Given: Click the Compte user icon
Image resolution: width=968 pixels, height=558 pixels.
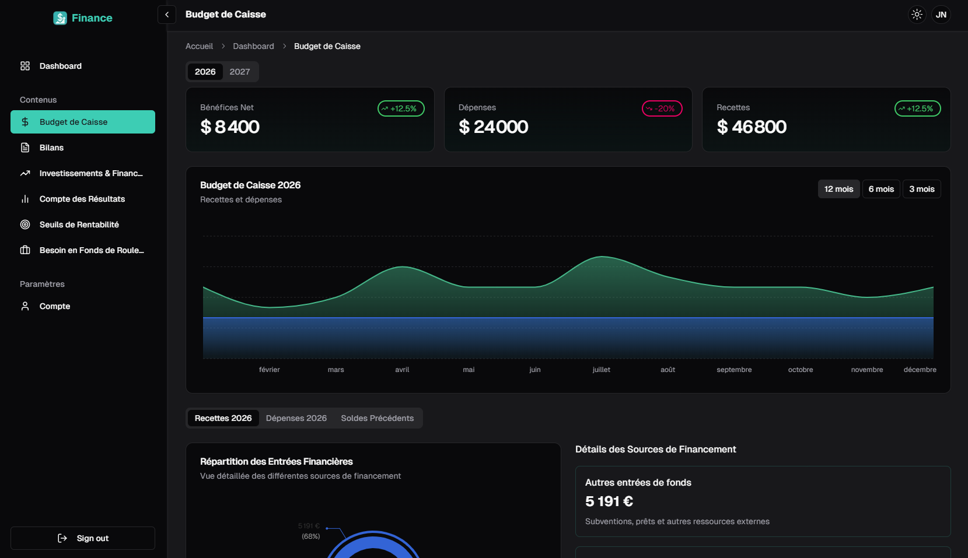Looking at the screenshot, I should 25,306.
